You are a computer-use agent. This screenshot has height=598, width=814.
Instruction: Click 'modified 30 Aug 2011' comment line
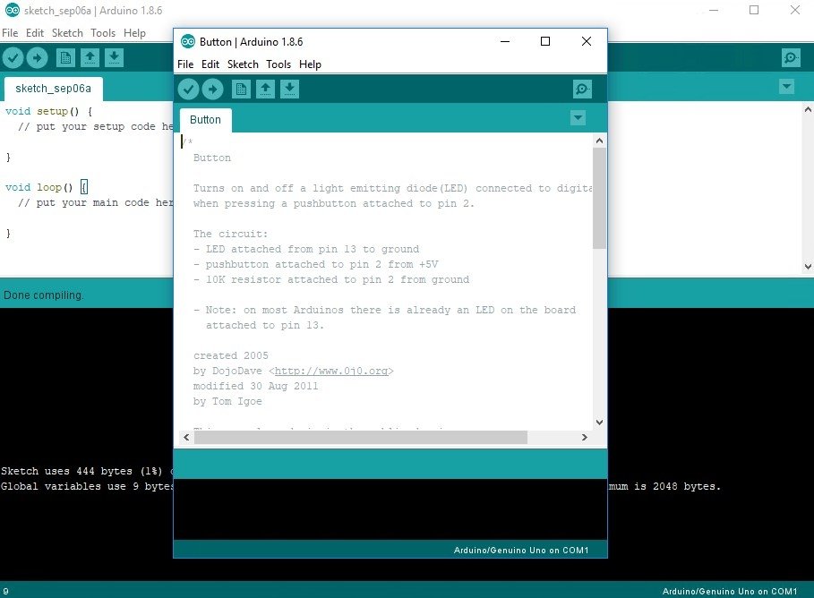(x=255, y=386)
